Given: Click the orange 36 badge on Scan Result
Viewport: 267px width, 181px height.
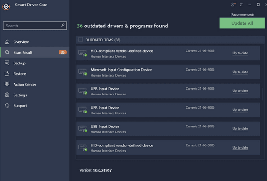Looking at the screenshot, I should 63,52.
